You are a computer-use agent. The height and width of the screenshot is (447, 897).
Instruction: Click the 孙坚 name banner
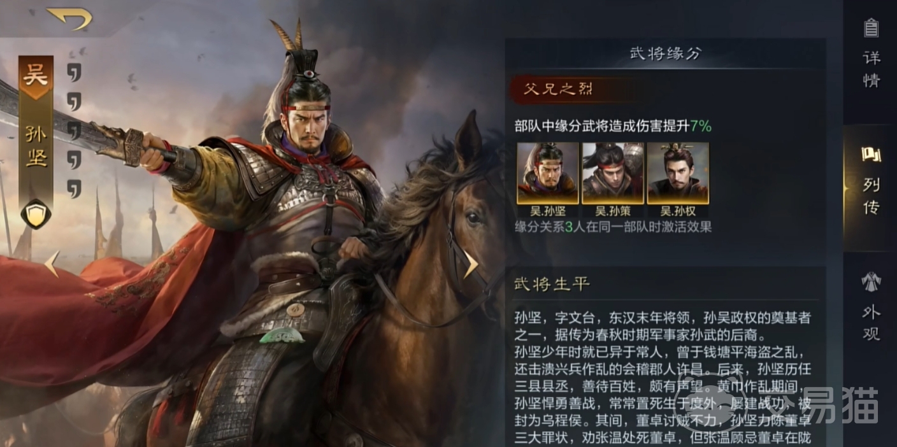pos(36,146)
